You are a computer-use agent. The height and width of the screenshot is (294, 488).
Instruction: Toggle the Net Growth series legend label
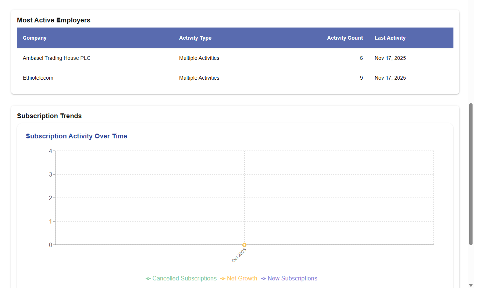pos(242,279)
